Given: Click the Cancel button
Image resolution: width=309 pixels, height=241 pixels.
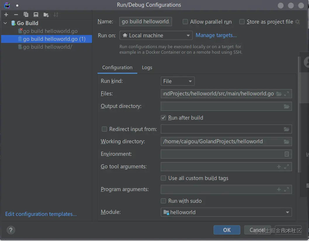Looking at the screenshot, I should [257, 230].
